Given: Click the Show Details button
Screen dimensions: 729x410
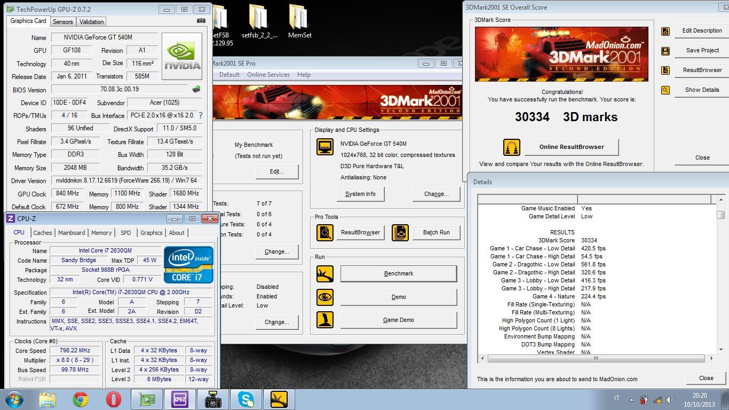Looking at the screenshot, I should (x=702, y=90).
